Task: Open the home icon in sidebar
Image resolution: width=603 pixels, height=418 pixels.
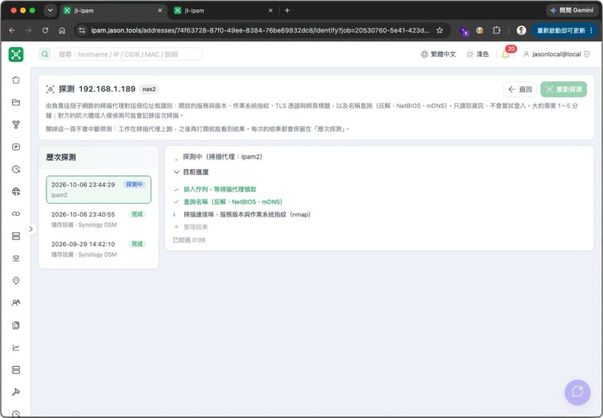Action: click(16, 80)
